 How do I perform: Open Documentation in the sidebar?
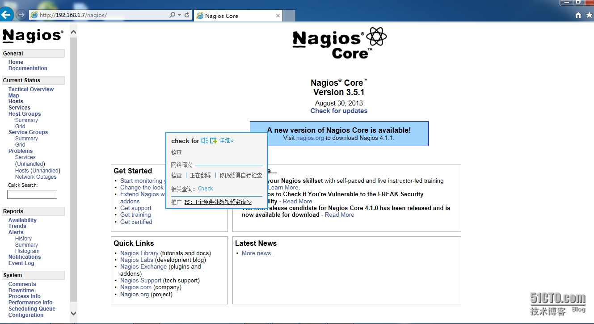pos(28,68)
